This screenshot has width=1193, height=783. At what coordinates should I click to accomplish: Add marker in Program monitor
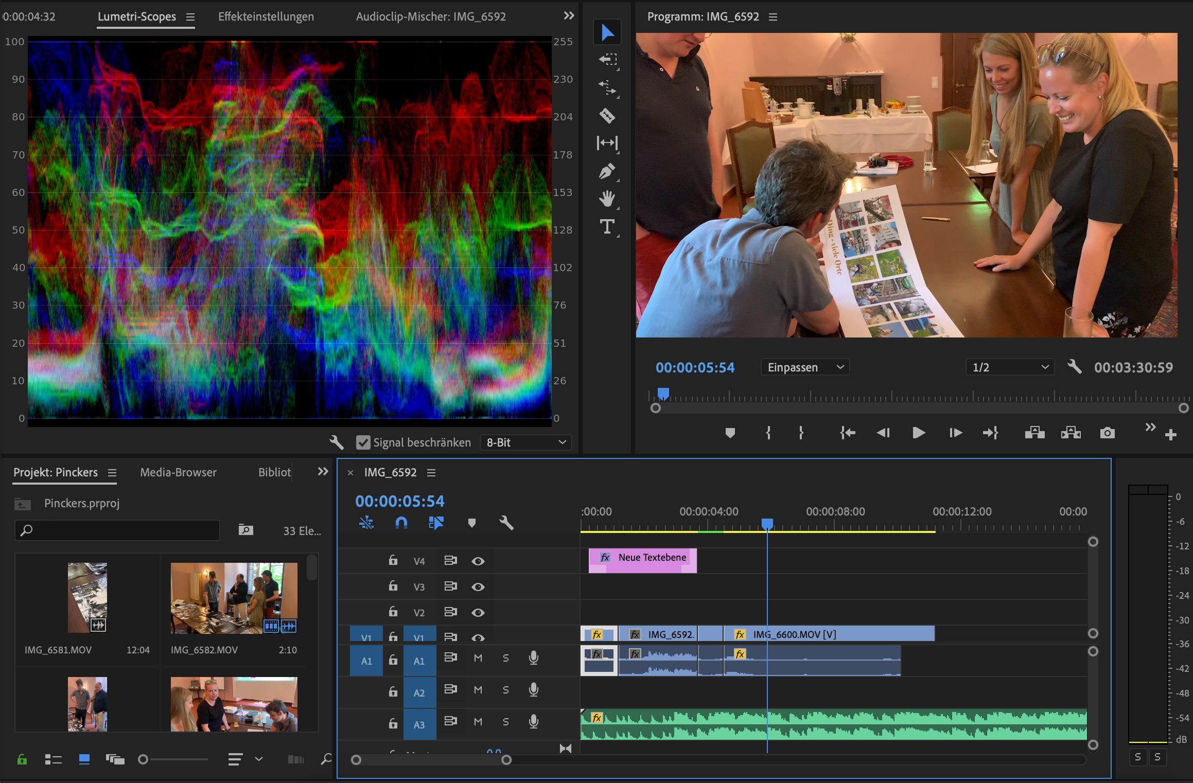(730, 433)
